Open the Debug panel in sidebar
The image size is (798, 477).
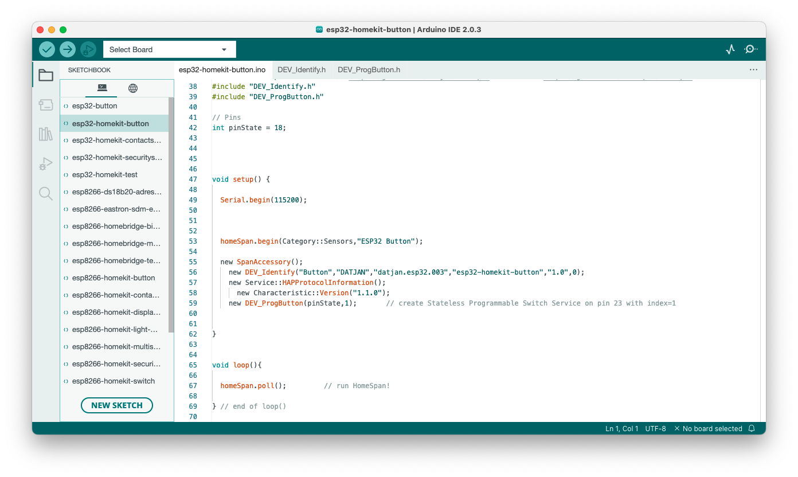46,164
